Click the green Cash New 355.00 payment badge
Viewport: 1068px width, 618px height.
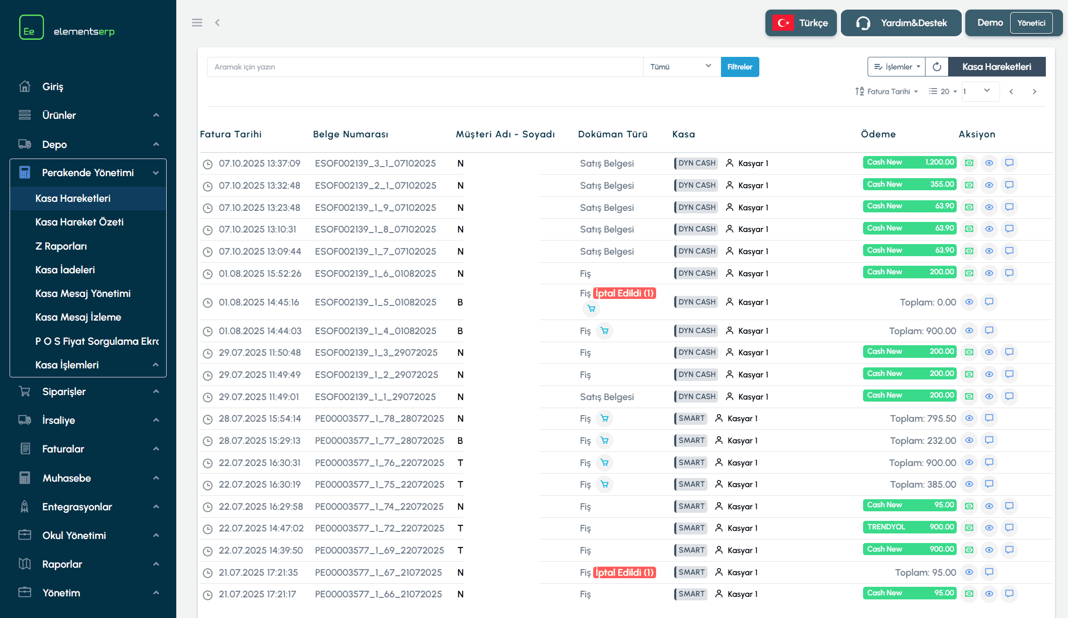[909, 185]
